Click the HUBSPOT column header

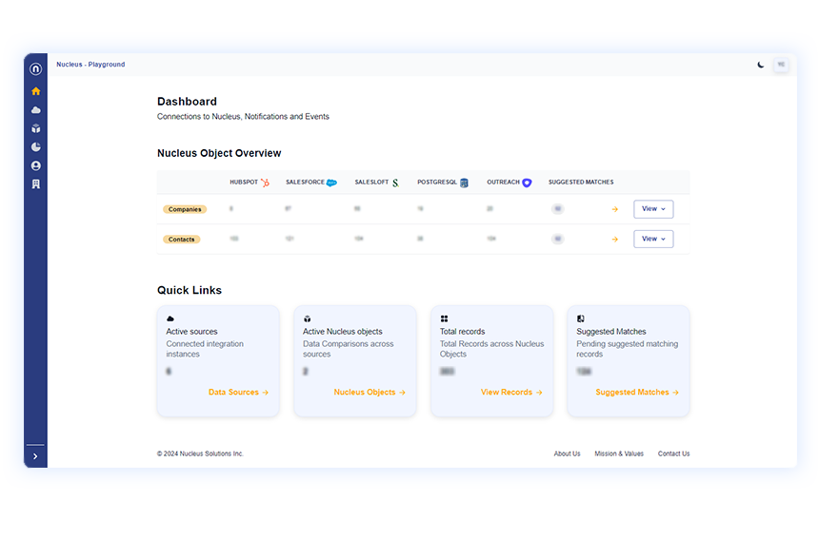(244, 183)
